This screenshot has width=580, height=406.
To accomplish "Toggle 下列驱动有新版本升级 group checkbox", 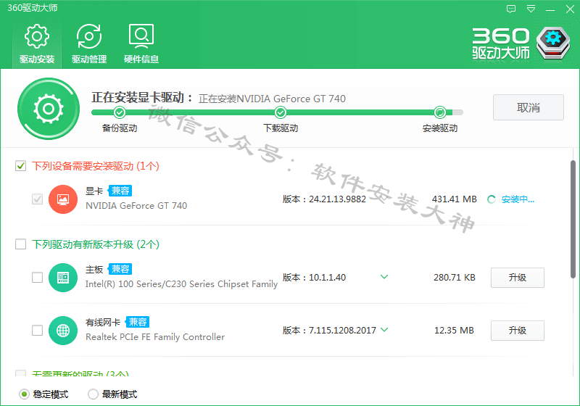I will pos(21,244).
